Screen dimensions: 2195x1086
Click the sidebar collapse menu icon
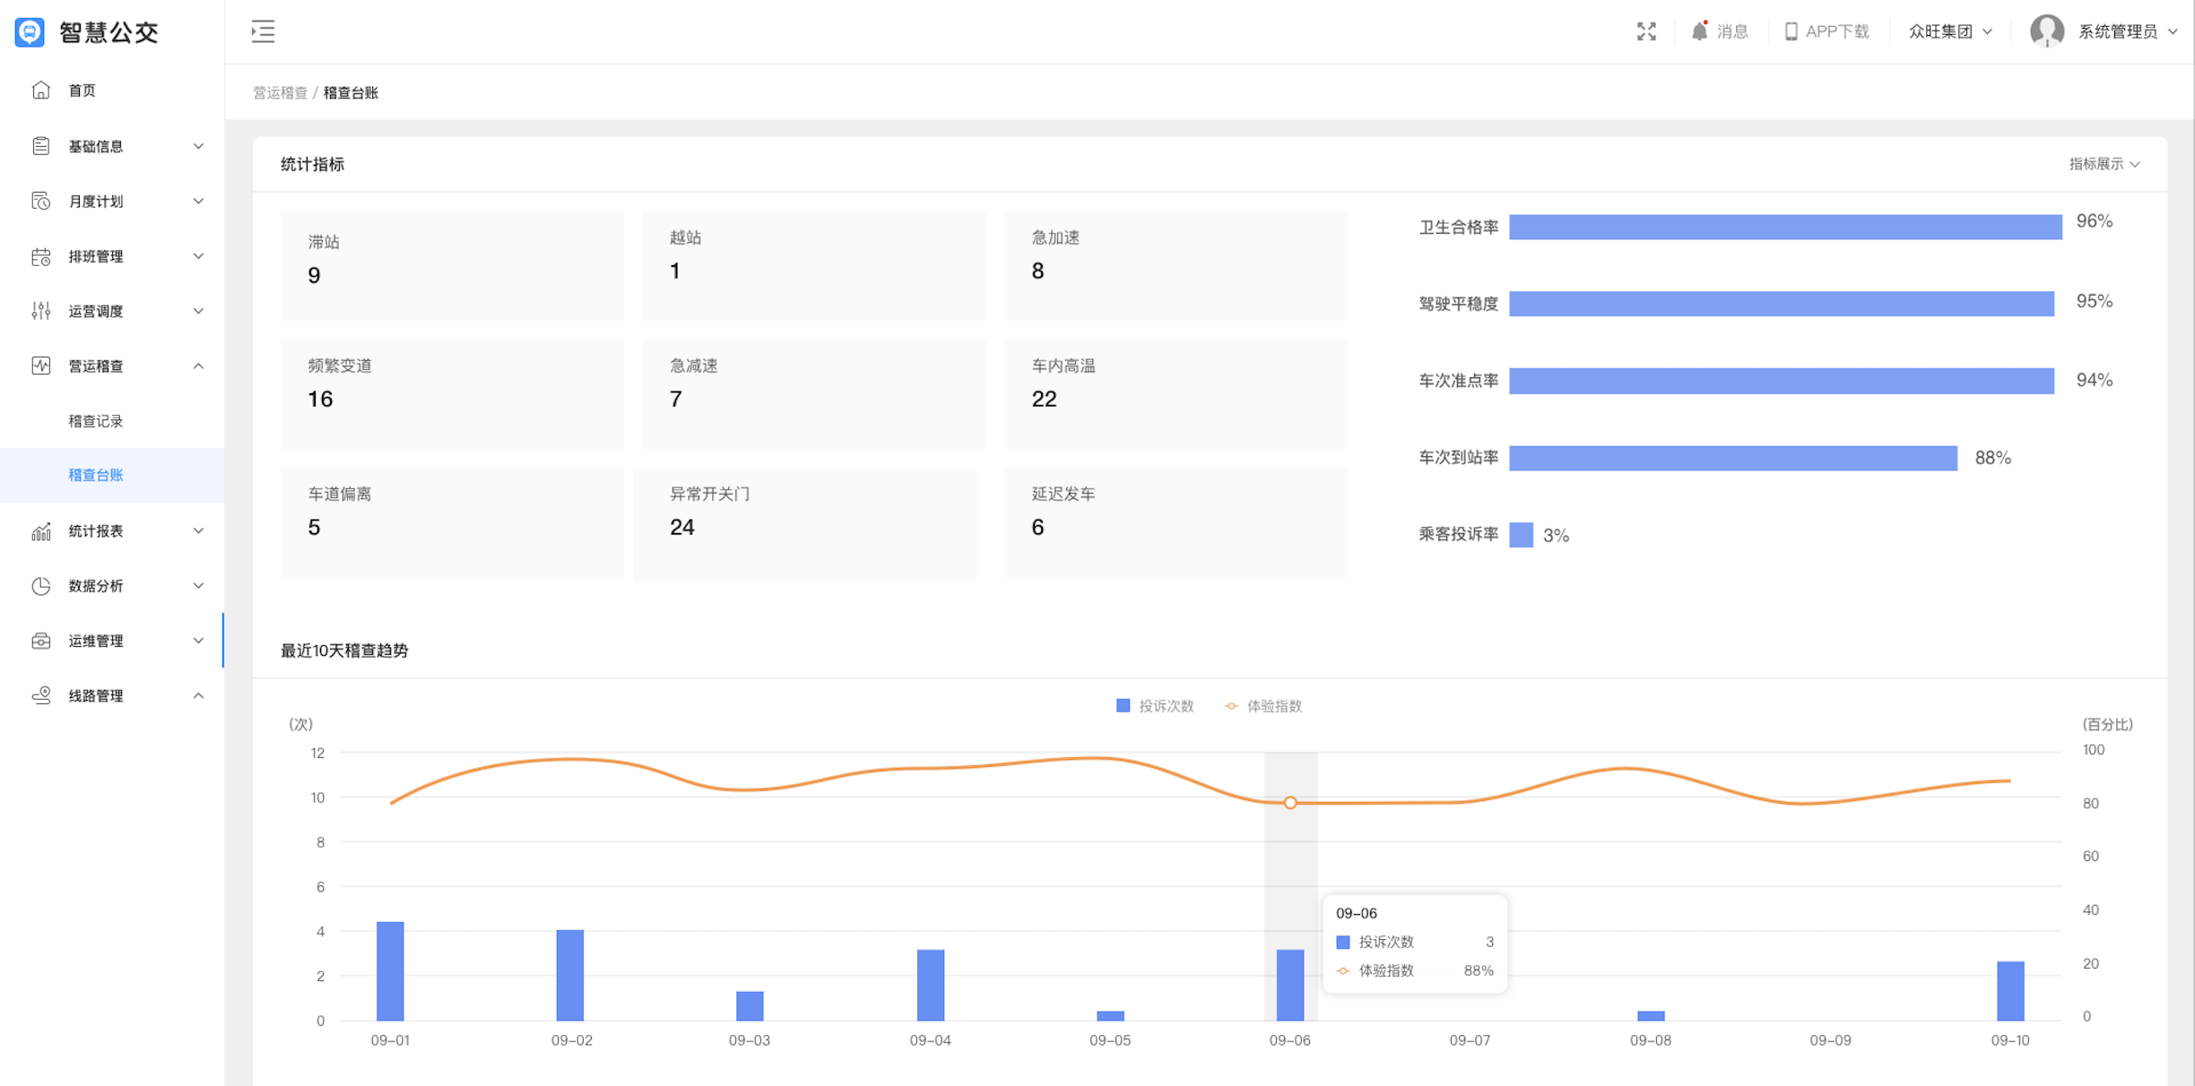point(263,31)
